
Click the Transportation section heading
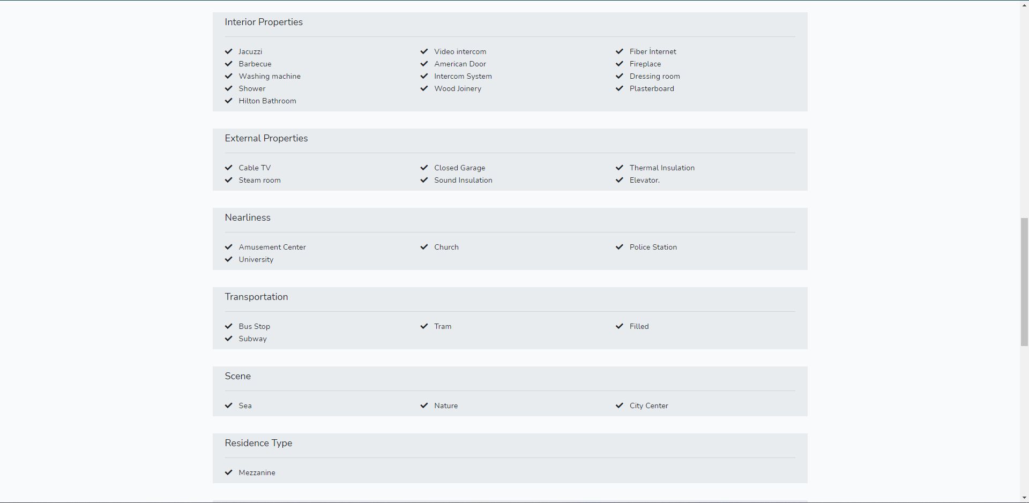256,297
